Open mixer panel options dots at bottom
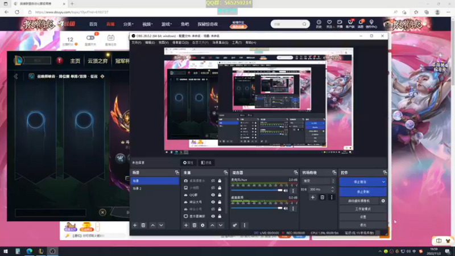 [x=245, y=225]
